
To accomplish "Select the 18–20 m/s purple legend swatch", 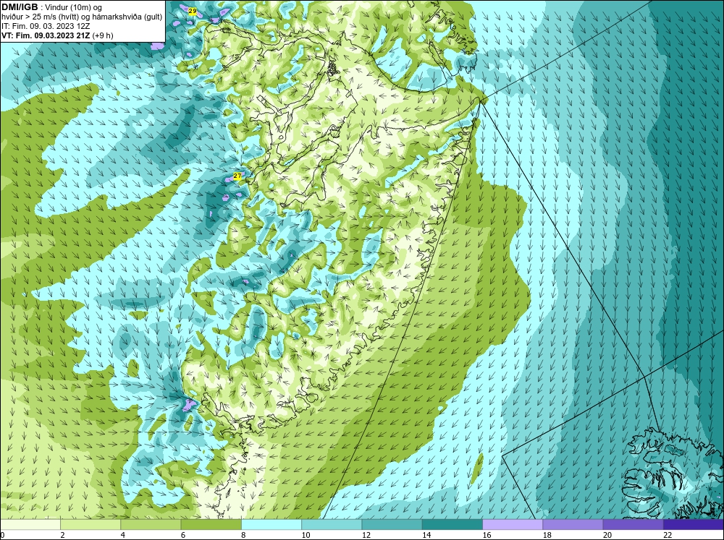I will (x=573, y=525).
